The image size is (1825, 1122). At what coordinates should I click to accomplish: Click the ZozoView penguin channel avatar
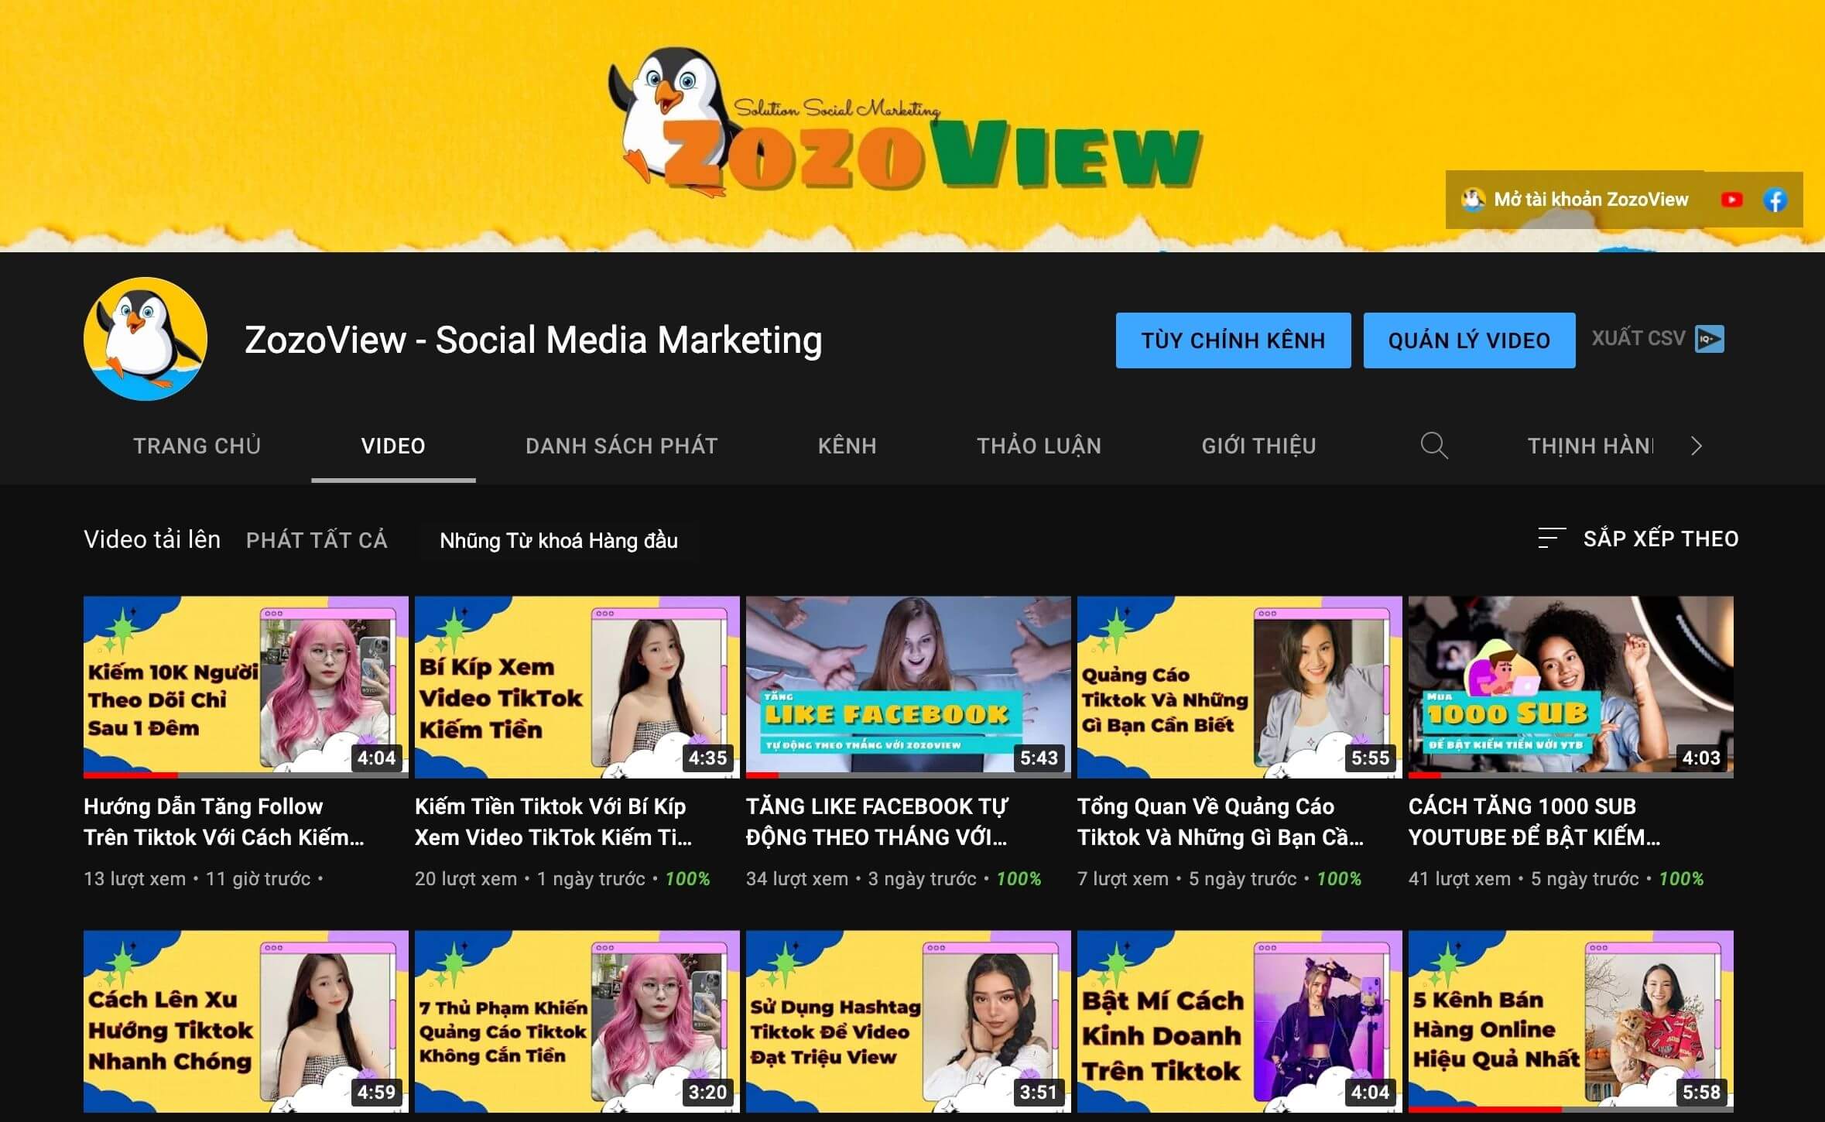(146, 339)
